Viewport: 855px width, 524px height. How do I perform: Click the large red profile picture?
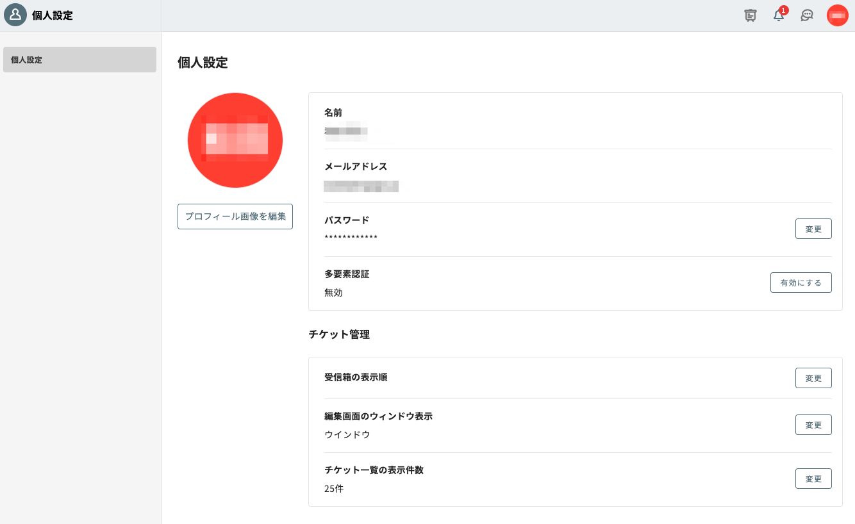click(235, 140)
